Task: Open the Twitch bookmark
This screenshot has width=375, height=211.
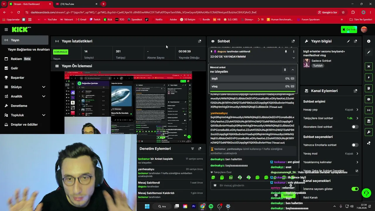Action: coord(95,20)
